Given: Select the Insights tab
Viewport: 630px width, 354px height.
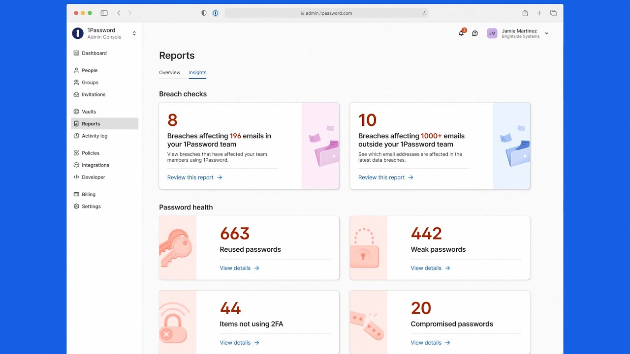Looking at the screenshot, I should [197, 72].
